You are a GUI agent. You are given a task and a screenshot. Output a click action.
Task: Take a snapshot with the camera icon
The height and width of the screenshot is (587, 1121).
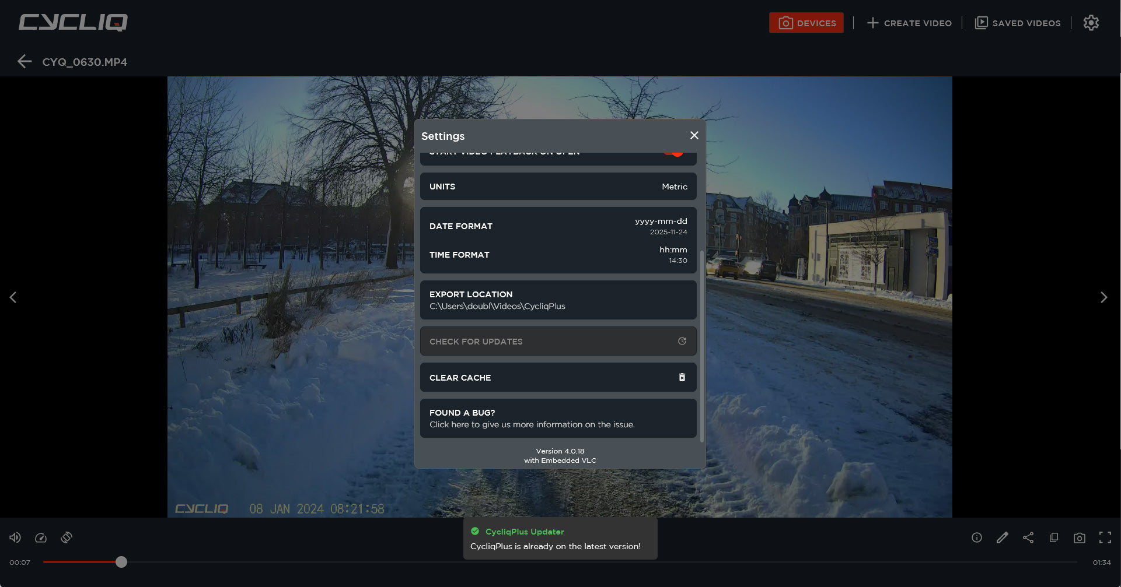(x=1080, y=537)
